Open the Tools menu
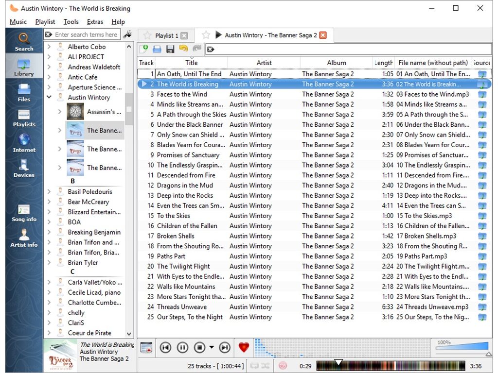Image resolution: width=498 pixels, height=373 pixels. tap(71, 22)
